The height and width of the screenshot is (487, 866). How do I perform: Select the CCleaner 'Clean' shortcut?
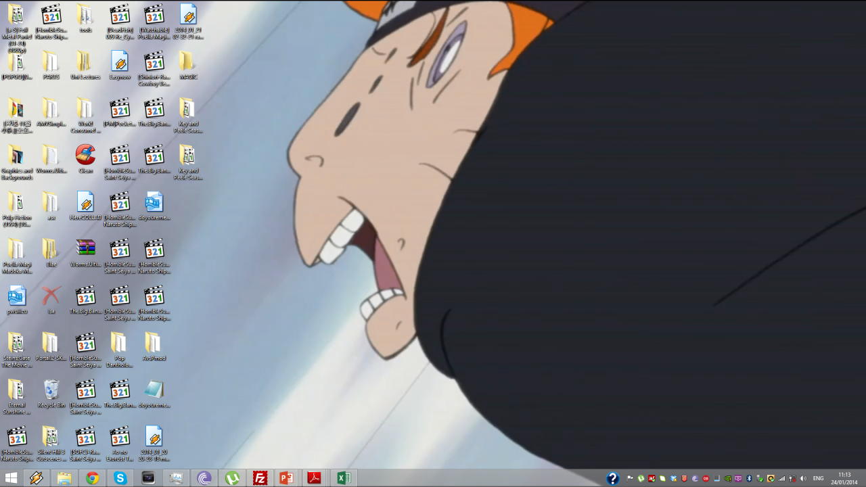pyautogui.click(x=85, y=159)
